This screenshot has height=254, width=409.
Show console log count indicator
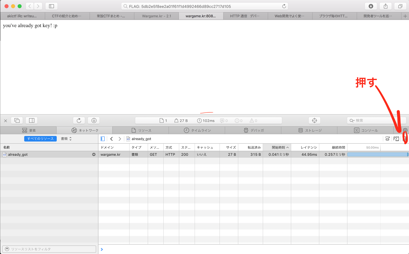click(x=224, y=120)
